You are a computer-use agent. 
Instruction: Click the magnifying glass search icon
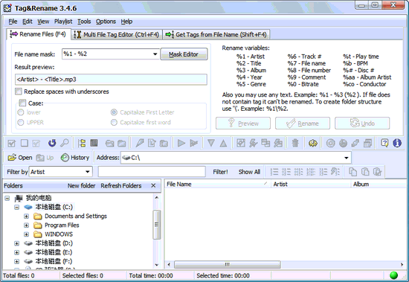click(65, 143)
